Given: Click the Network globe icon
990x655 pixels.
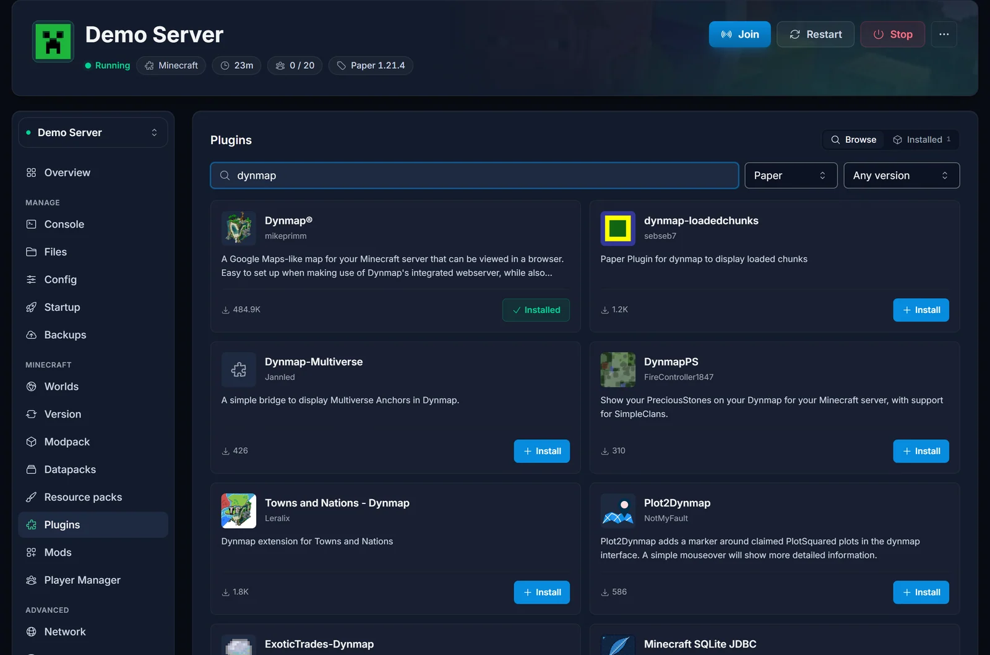Looking at the screenshot, I should pyautogui.click(x=32, y=631).
